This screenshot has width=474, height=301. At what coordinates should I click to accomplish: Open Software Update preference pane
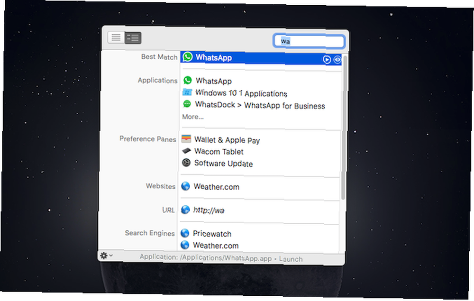click(223, 164)
